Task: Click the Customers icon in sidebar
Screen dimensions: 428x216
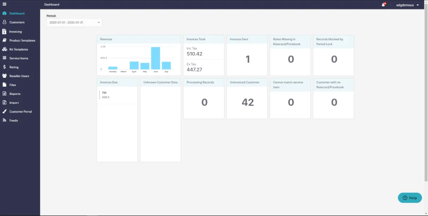Action: tap(4, 22)
